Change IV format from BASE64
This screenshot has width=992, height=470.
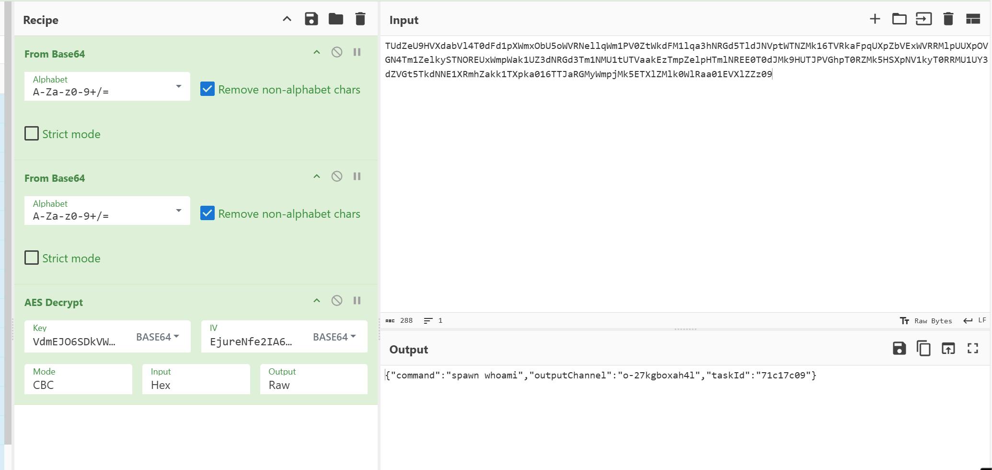pos(334,337)
